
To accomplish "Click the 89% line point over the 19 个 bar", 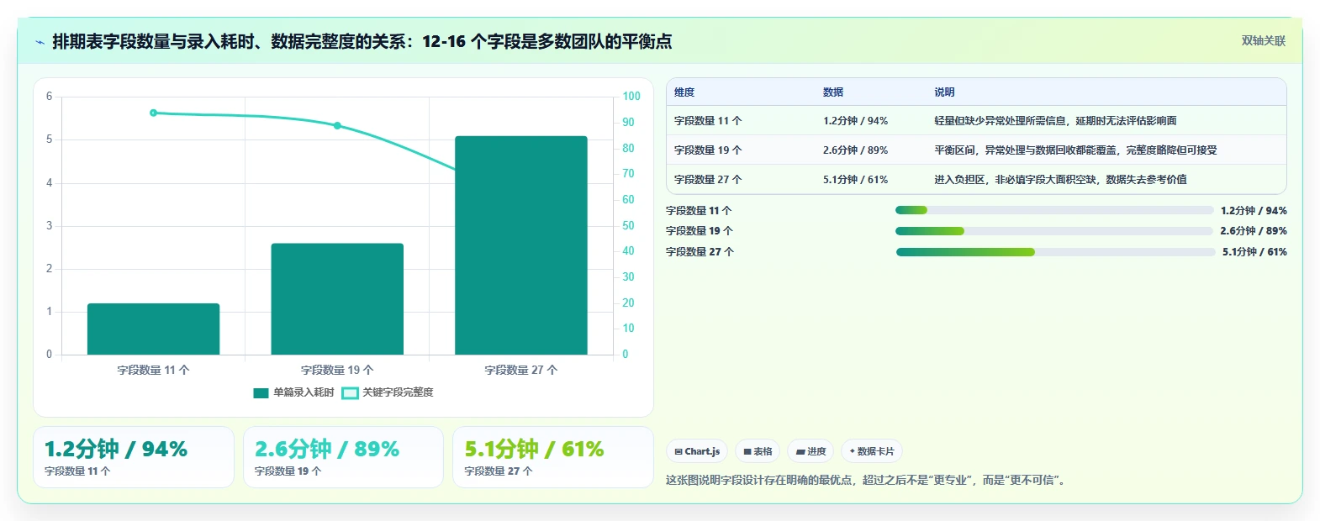I will point(337,125).
